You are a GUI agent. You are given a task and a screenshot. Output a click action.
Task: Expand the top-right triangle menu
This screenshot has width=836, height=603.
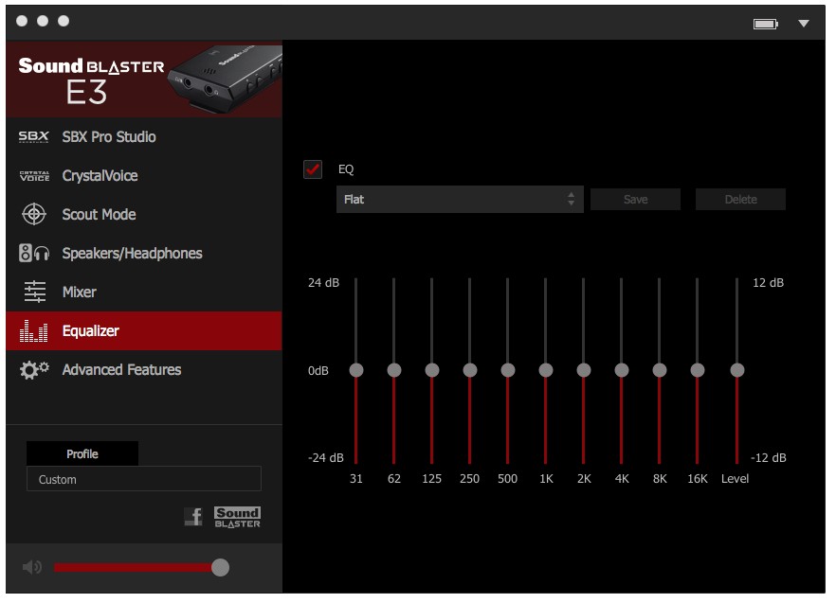coord(804,24)
